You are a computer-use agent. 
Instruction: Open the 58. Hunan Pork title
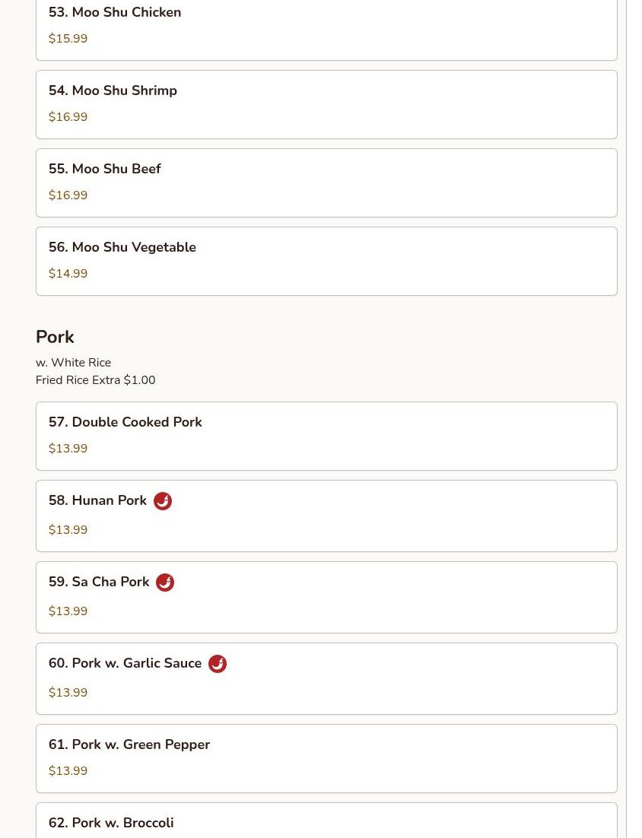(x=97, y=500)
